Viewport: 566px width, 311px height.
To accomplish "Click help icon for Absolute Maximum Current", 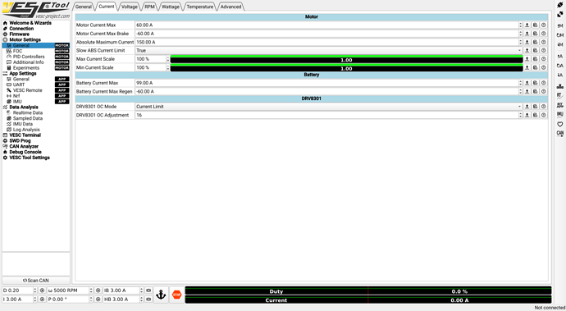I will [x=544, y=42].
